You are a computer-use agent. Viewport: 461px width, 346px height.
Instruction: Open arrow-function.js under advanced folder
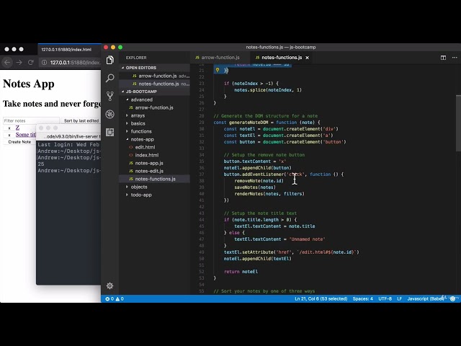click(154, 107)
